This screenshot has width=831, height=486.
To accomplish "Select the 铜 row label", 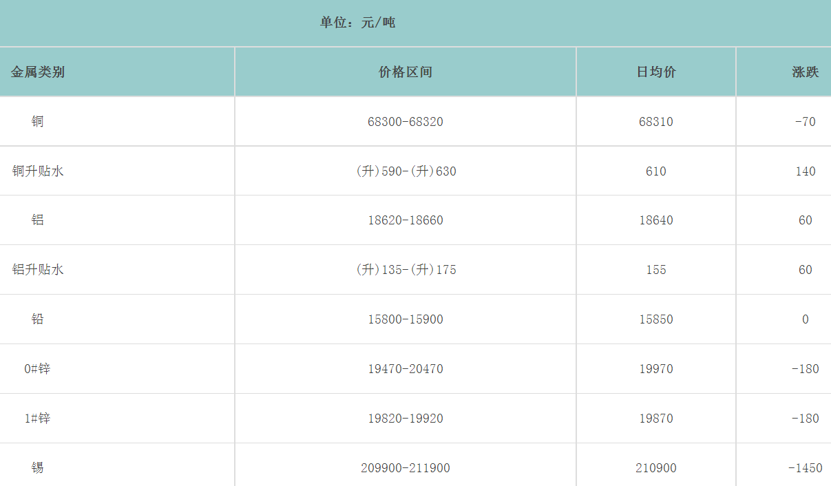I will [37, 122].
